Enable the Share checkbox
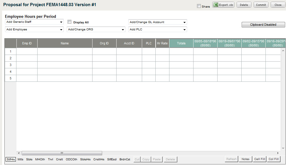Viewport: 286px width, 165px height. [199, 6]
